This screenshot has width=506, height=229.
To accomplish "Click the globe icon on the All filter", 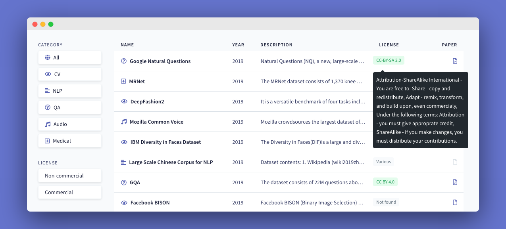I will (x=47, y=57).
